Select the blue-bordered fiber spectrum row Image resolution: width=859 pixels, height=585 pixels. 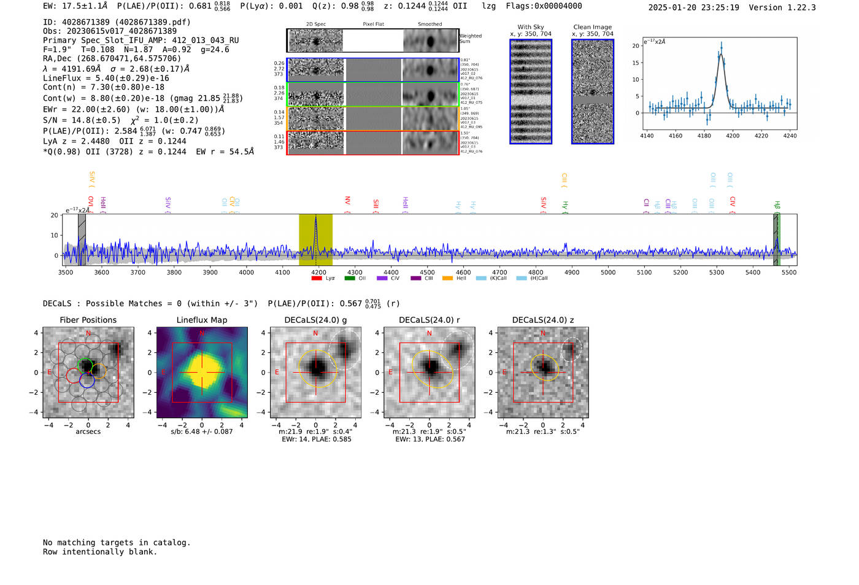pos(373,70)
